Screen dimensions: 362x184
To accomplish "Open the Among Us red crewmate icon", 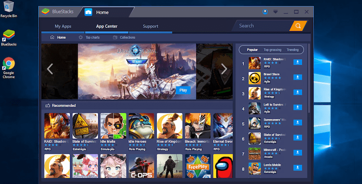I will click(x=223, y=166).
